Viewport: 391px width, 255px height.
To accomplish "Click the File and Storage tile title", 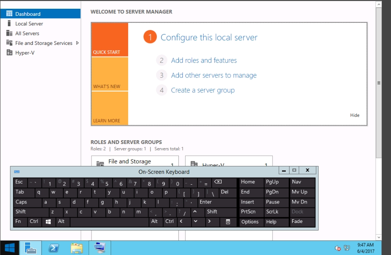I will [130, 161].
